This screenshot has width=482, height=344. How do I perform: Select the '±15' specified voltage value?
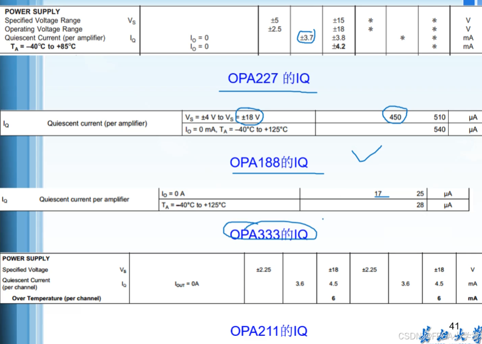point(338,21)
